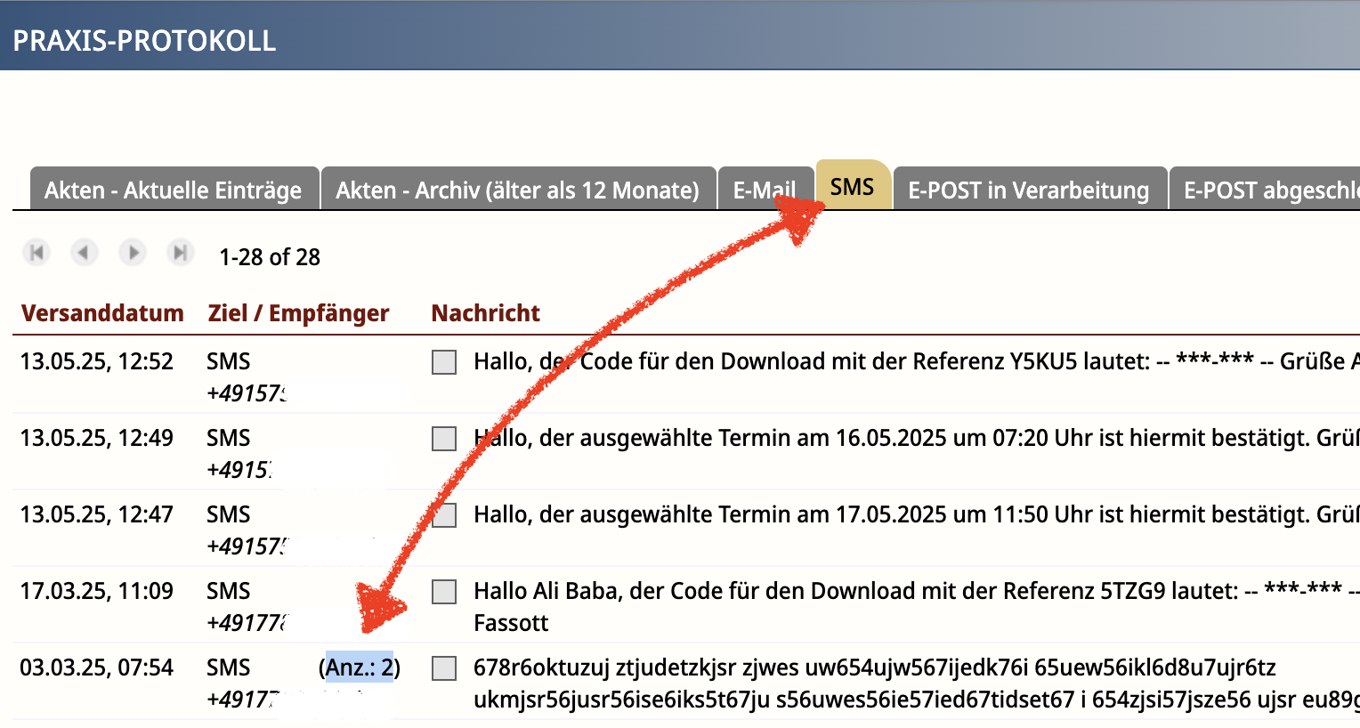Sort by the Versanddatum column header

(x=102, y=313)
